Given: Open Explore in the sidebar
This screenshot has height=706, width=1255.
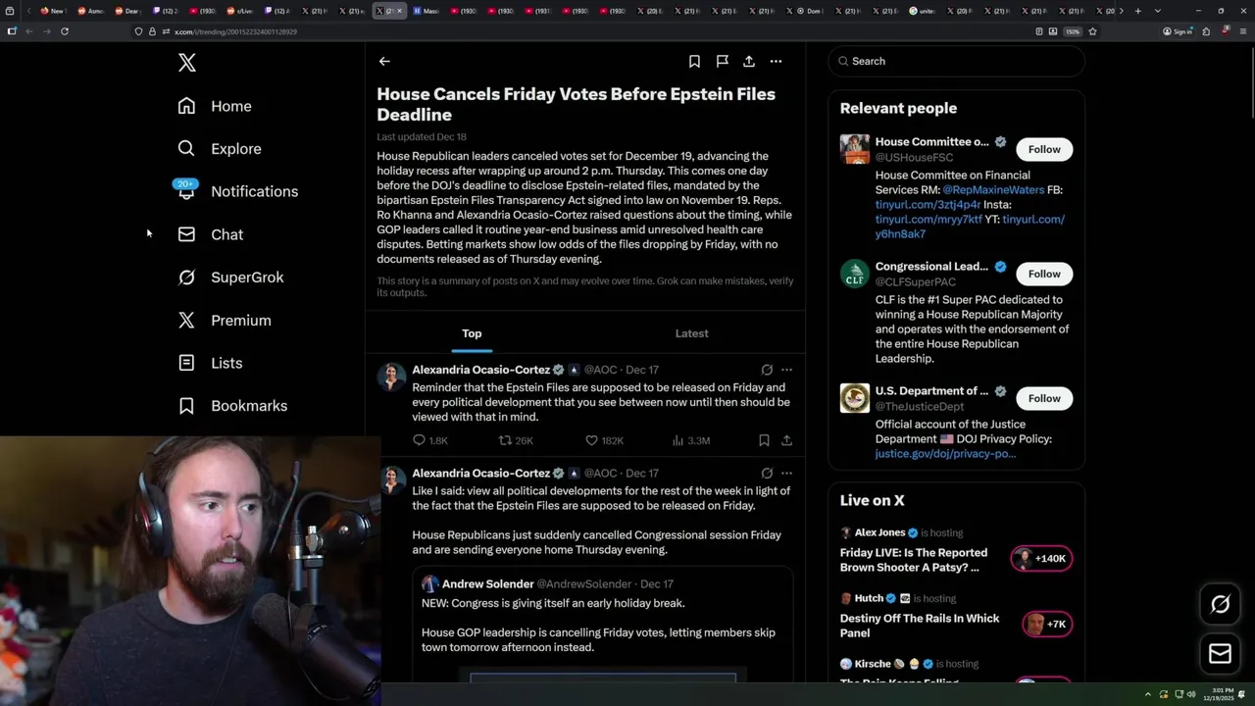Looking at the screenshot, I should [x=219, y=149].
